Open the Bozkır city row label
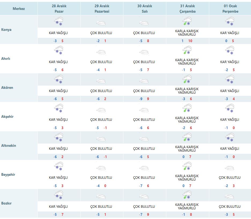251x219 pixels. tap(6, 203)
